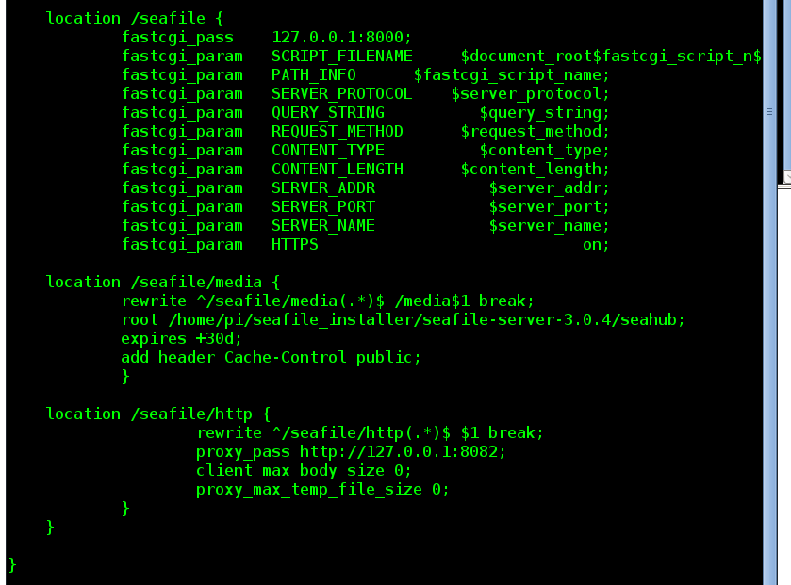
Task: Click $server_port; value
Action: (x=550, y=207)
